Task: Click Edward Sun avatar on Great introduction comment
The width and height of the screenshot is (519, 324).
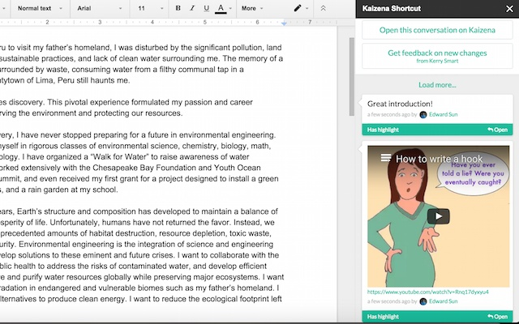Action: pos(423,115)
